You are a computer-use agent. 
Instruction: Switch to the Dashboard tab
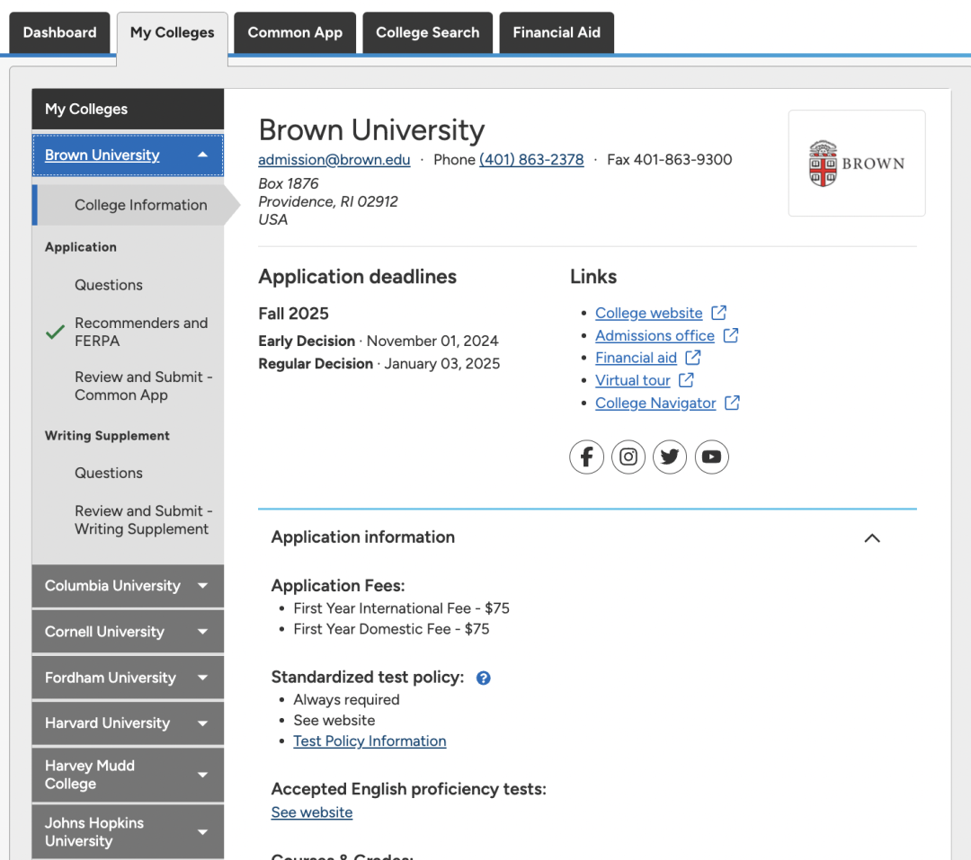[59, 32]
